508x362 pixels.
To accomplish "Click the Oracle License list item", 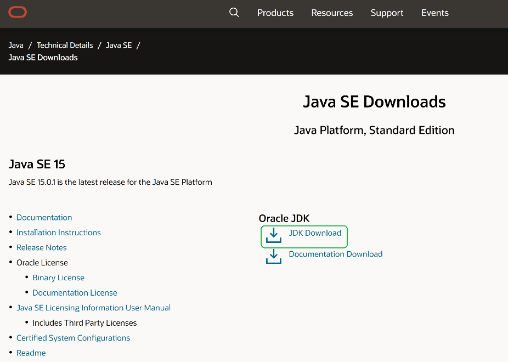I will point(42,263).
